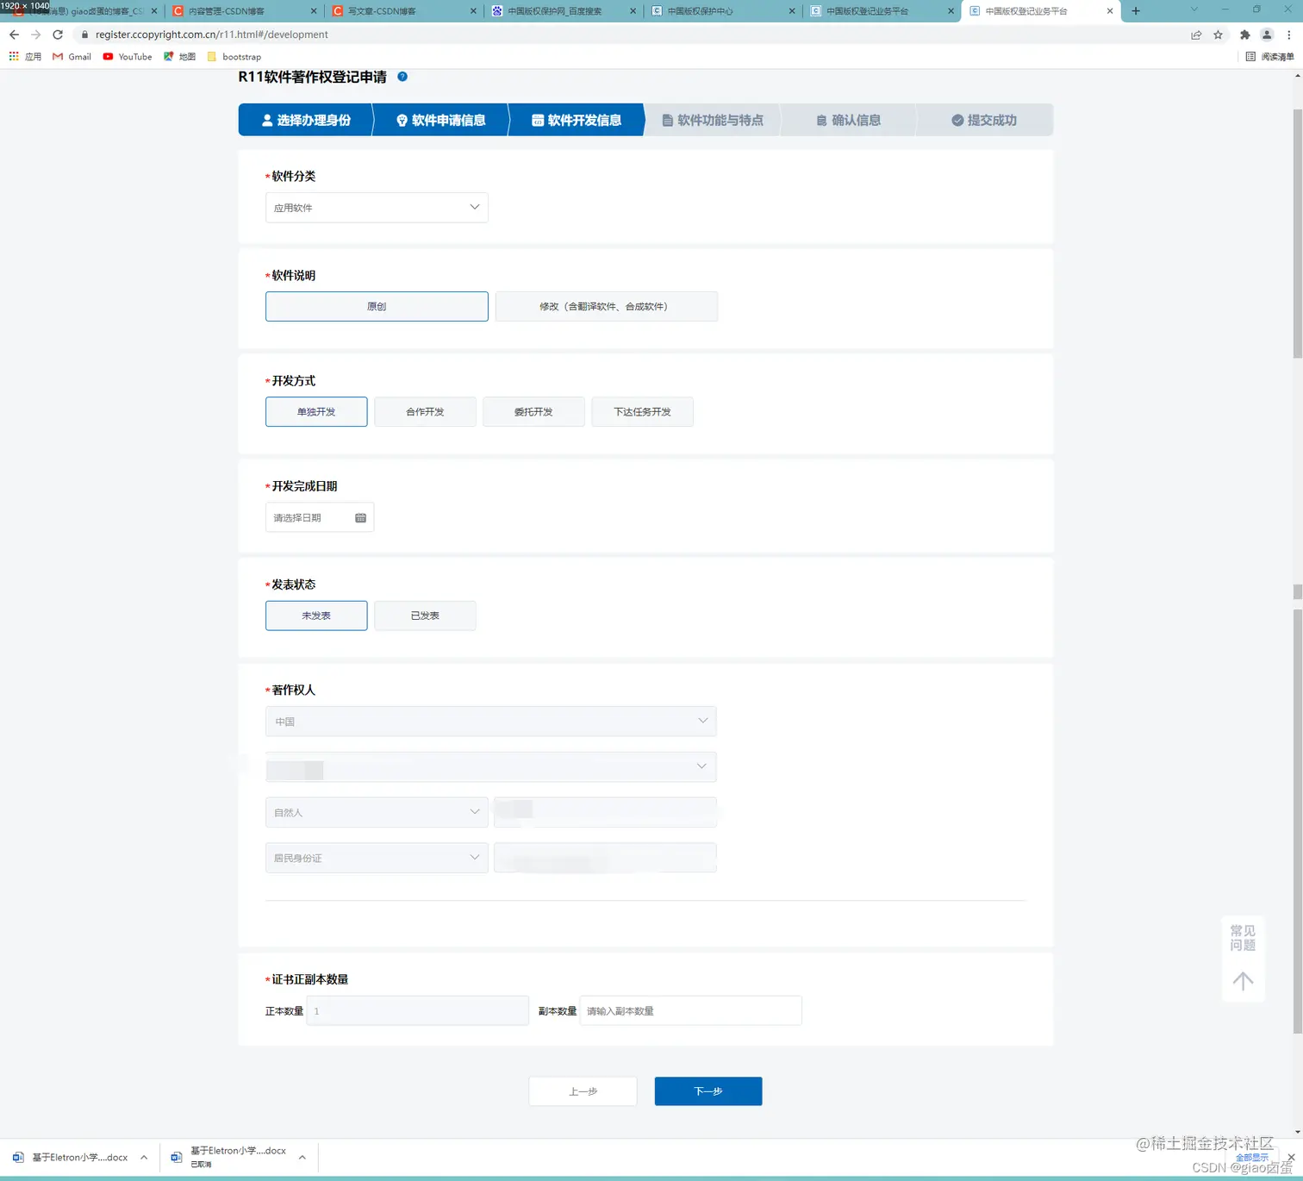Go to the 提交成功 step
The height and width of the screenshot is (1181, 1303).
[x=984, y=120]
